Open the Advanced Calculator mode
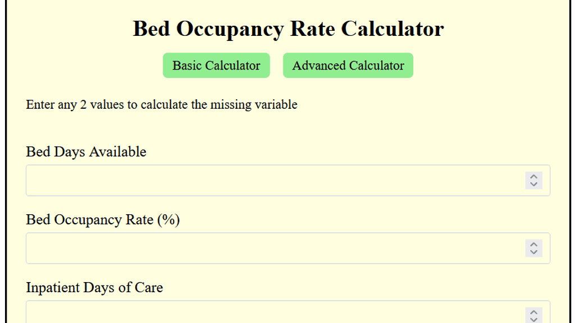The height and width of the screenshot is (323, 575). coord(348,65)
